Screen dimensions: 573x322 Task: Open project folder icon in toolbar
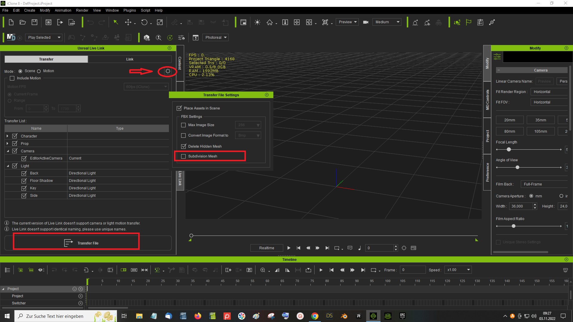pos(23,22)
